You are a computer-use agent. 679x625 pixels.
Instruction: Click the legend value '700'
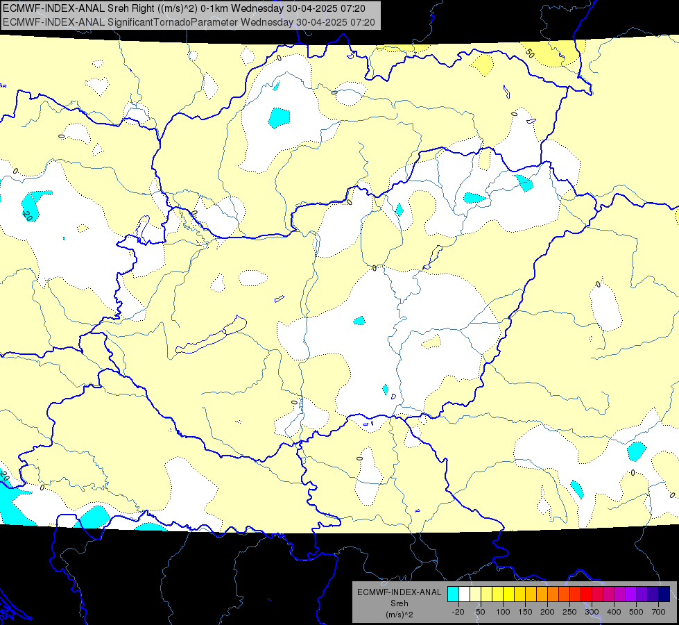click(x=658, y=612)
